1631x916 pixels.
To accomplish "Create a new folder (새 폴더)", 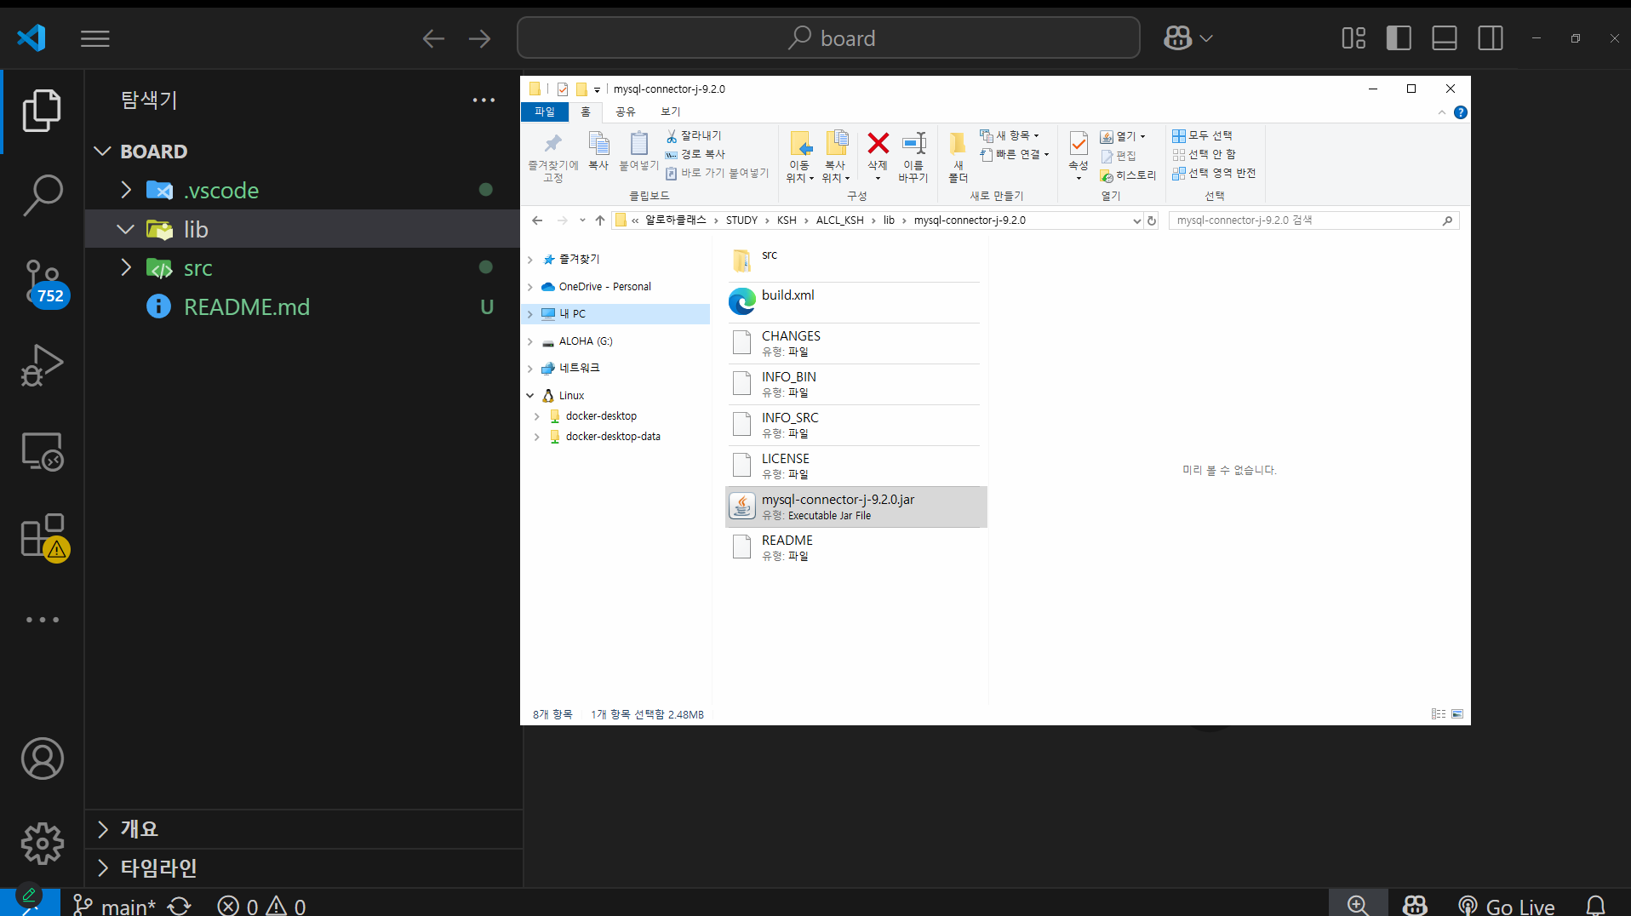I will click(958, 156).
